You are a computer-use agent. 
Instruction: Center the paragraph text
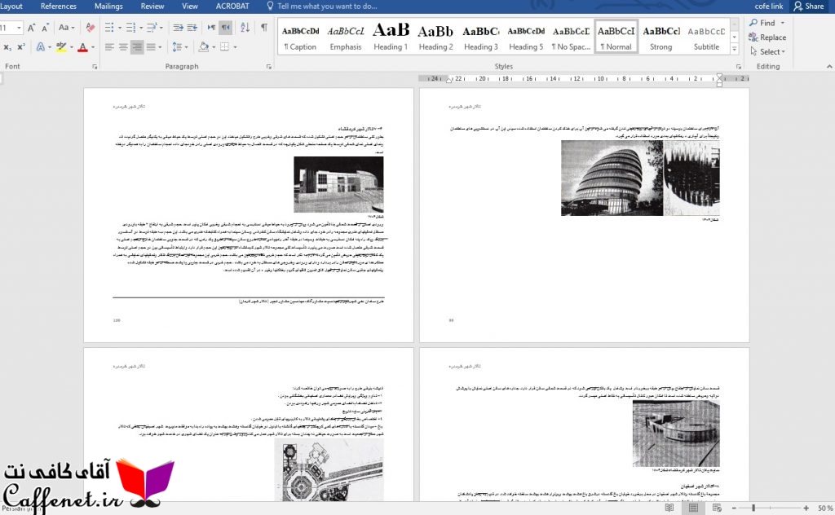(x=123, y=47)
